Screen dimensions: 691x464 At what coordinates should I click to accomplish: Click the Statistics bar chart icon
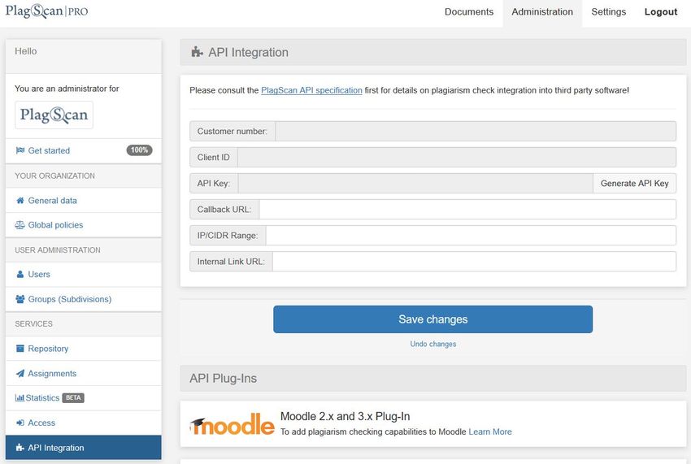click(20, 398)
